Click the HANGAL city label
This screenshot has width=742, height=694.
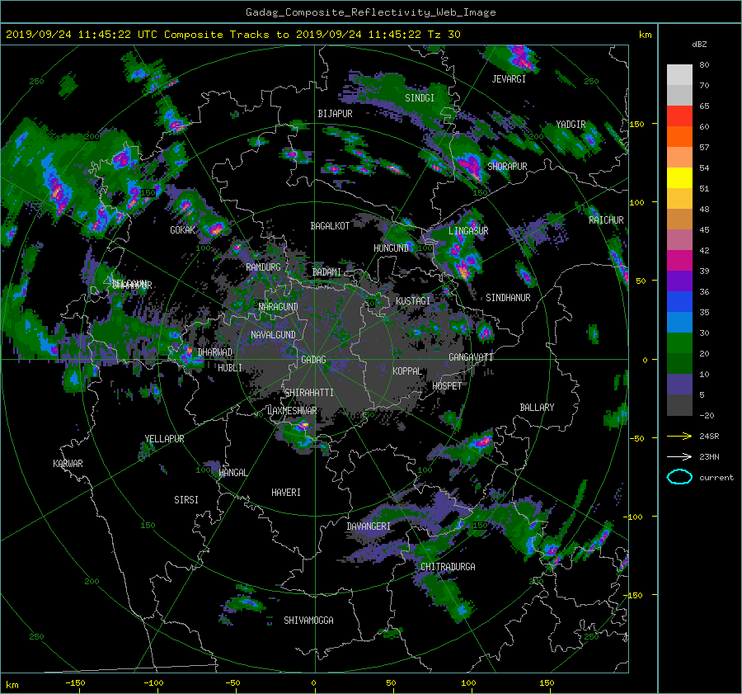click(232, 473)
